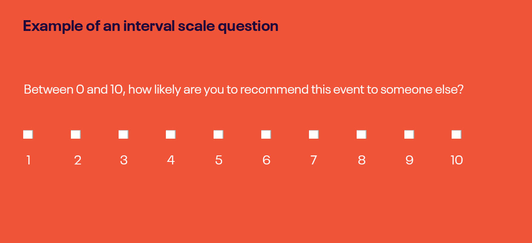Click the number 8 label
The height and width of the screenshot is (243, 532).
coord(362,160)
